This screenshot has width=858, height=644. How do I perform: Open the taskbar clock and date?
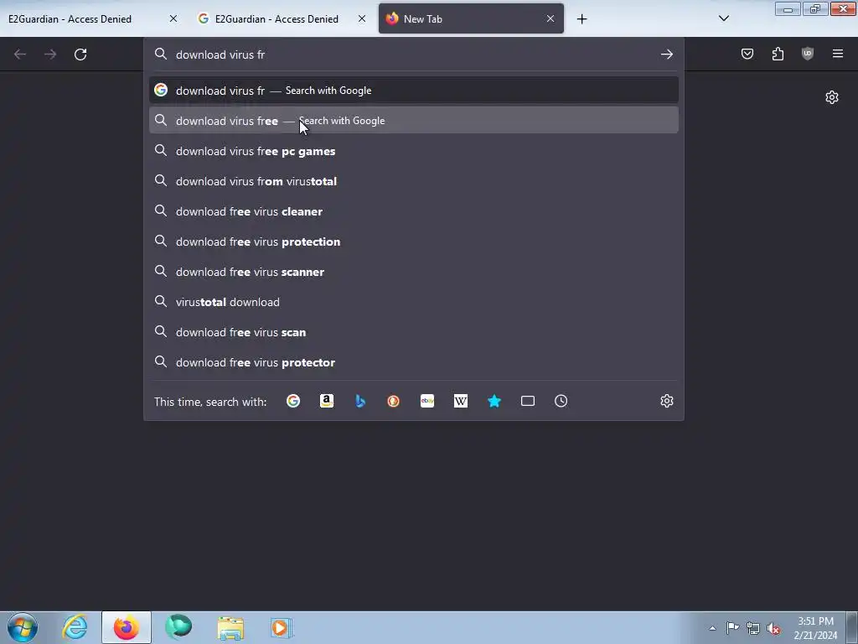click(x=815, y=628)
